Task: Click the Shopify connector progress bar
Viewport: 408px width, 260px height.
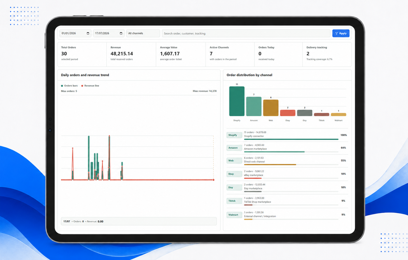Action: tap(291, 139)
